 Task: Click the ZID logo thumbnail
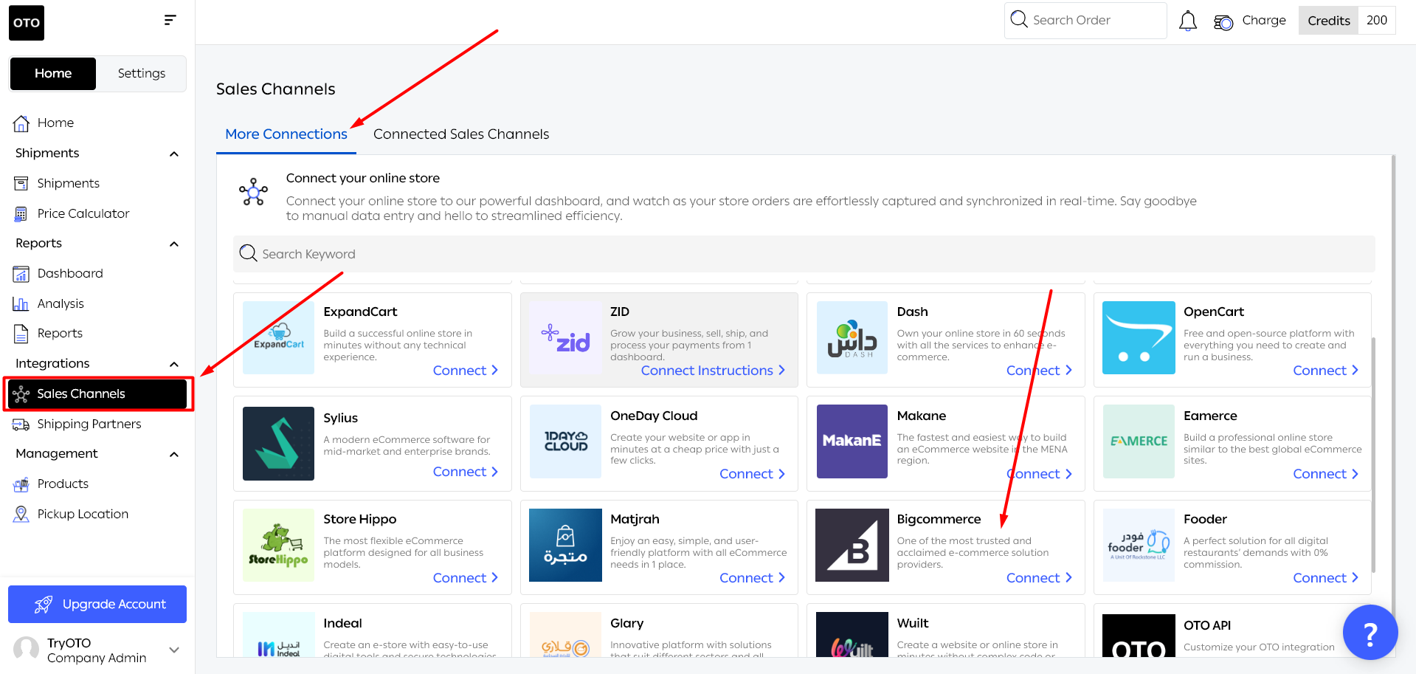[x=565, y=337]
